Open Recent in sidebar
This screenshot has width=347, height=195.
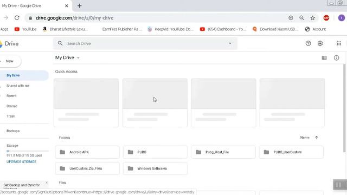[11, 96]
